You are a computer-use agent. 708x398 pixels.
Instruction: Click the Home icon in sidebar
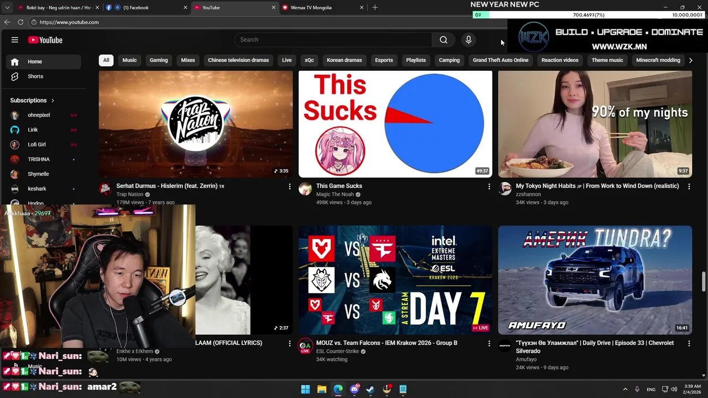click(x=15, y=61)
